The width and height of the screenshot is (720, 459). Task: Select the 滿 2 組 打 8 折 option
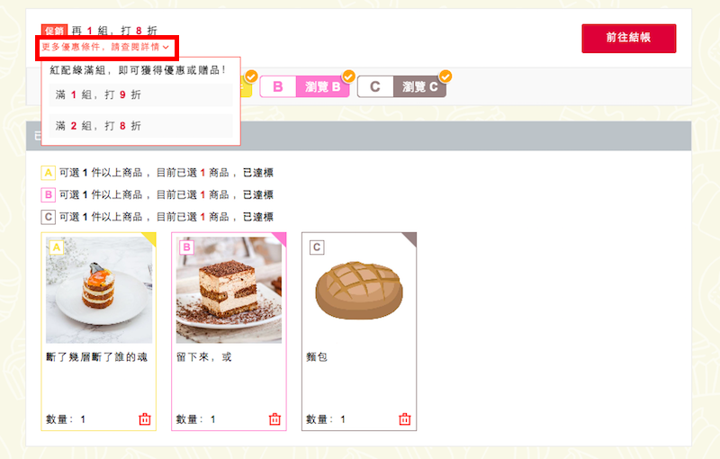[140, 126]
